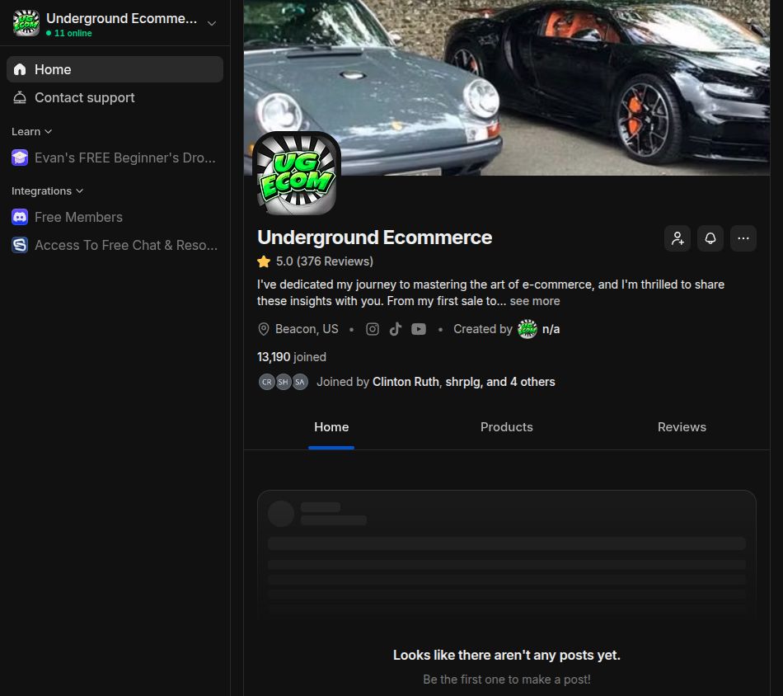Expand the Underground Ecommerce workspace dropdown chevron
The width and height of the screenshot is (783, 696).
coord(212,23)
